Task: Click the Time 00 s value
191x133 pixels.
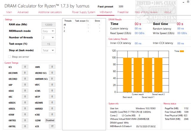Action: 138,24
